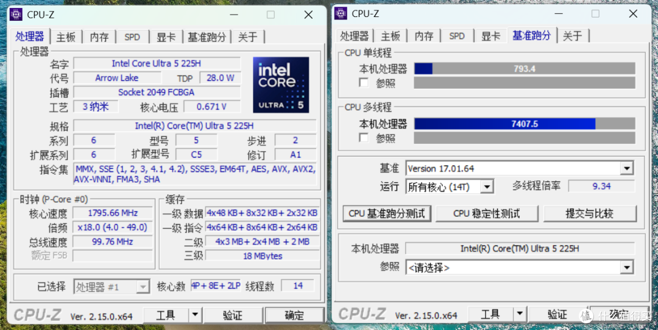658x330 pixels.
Task: Click the 核心数 value 4P+ 8E+ 2LP
Action: (216, 286)
